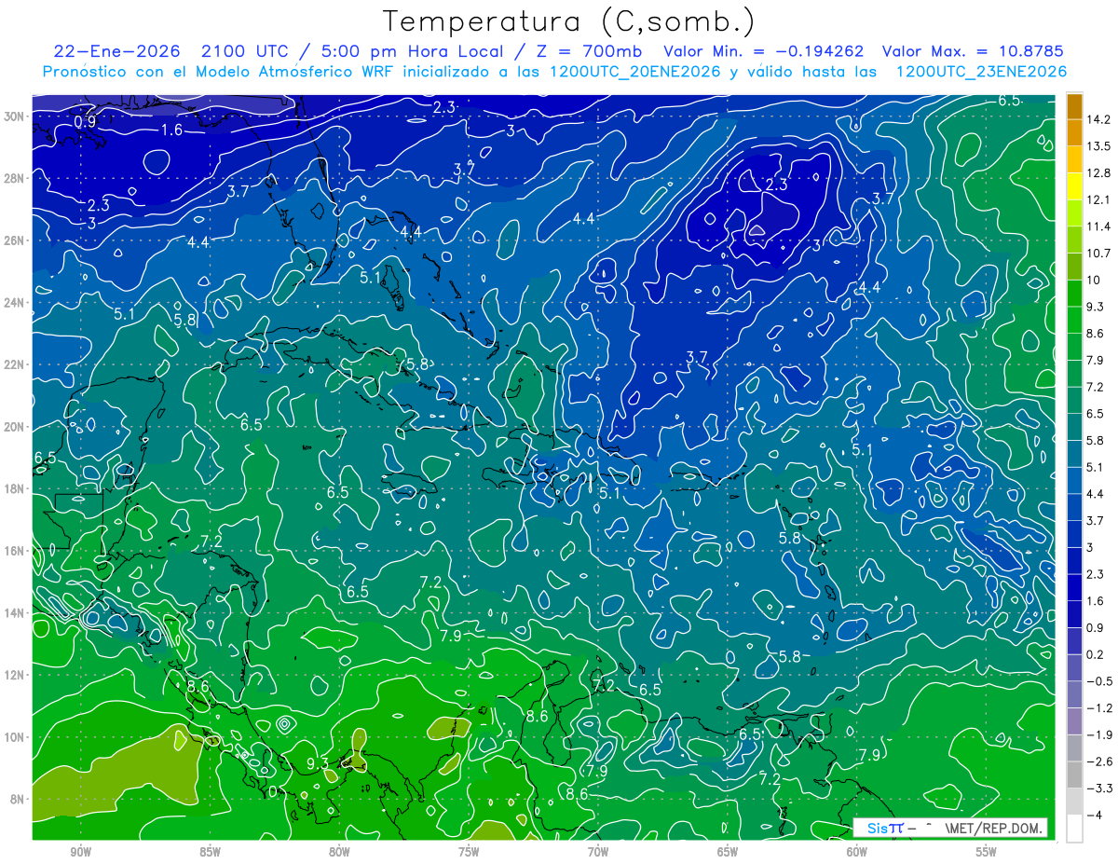
Task: Click the legend value '13.5'
Action: click(1097, 146)
